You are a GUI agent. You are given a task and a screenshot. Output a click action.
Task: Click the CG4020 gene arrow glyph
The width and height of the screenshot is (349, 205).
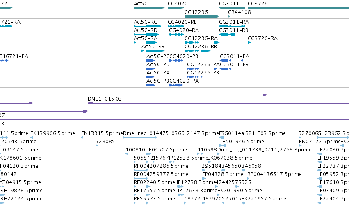pos(176,8)
